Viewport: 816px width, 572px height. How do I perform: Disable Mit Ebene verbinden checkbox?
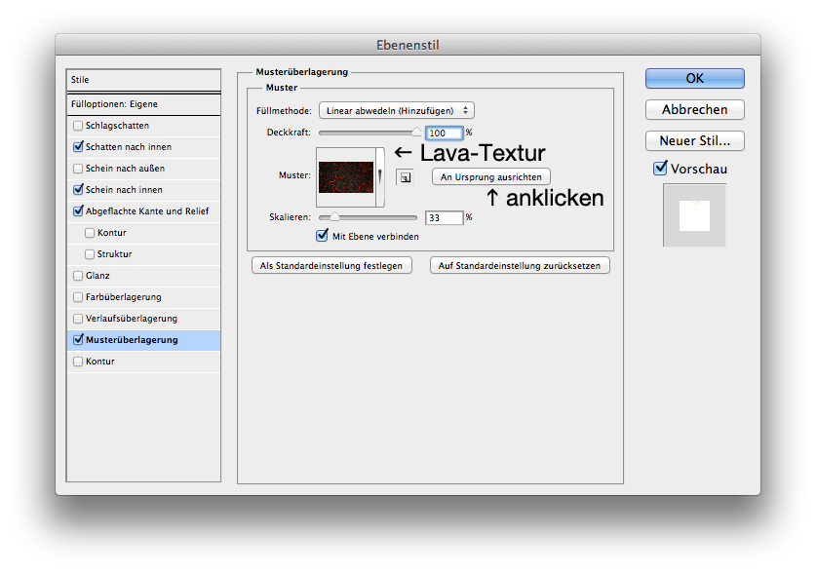[323, 235]
